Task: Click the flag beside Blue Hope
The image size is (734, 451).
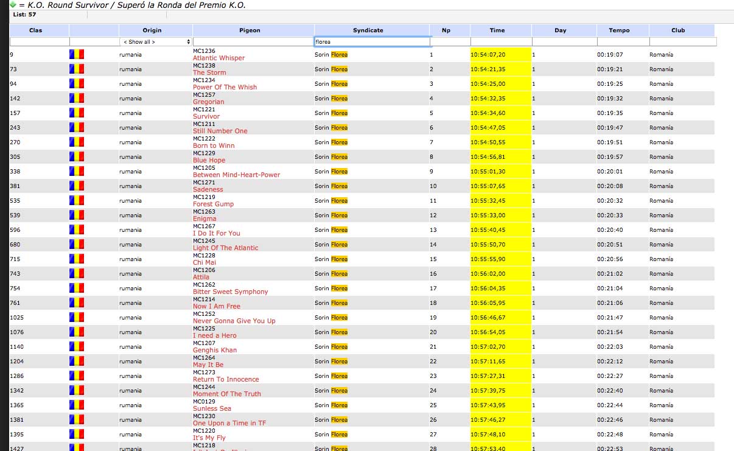Action: pyautogui.click(x=77, y=156)
